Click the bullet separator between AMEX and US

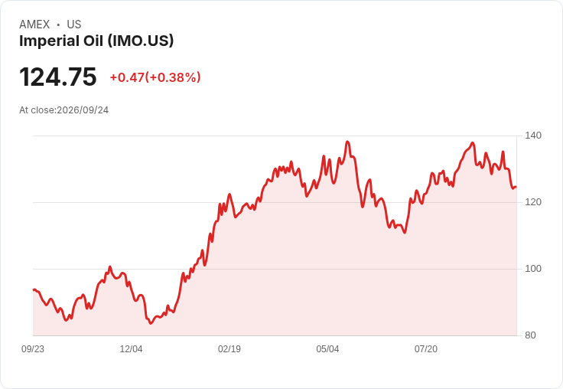[58, 25]
